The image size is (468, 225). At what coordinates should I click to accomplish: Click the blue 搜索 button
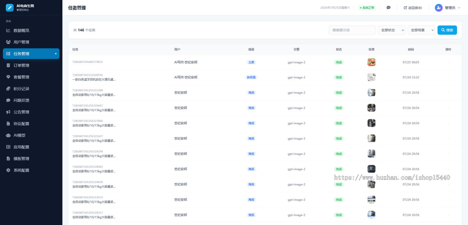[x=447, y=30]
